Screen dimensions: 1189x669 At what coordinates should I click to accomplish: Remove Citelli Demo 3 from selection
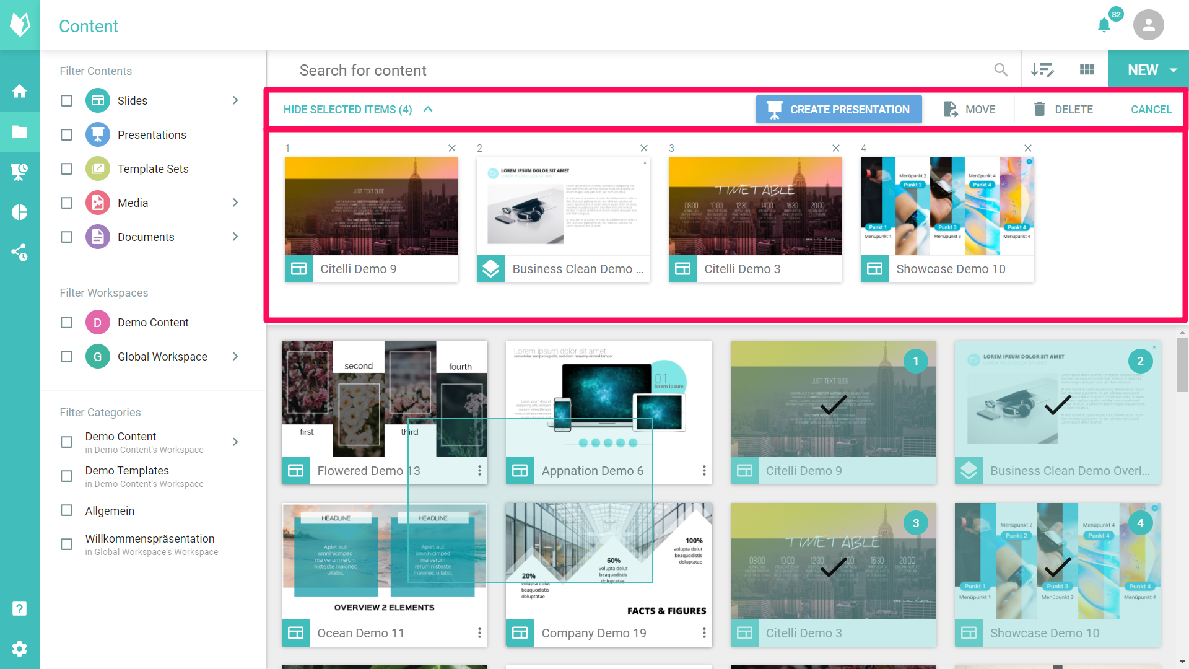coord(836,148)
